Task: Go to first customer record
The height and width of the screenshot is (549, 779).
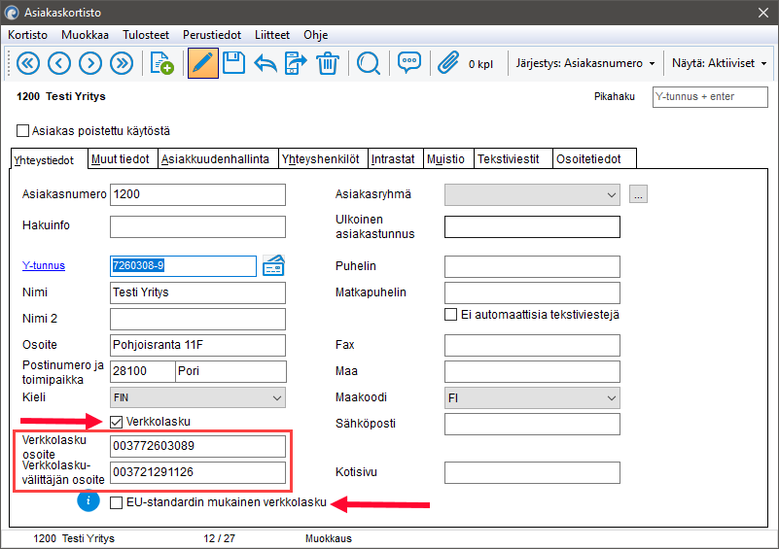Action: coord(28,63)
